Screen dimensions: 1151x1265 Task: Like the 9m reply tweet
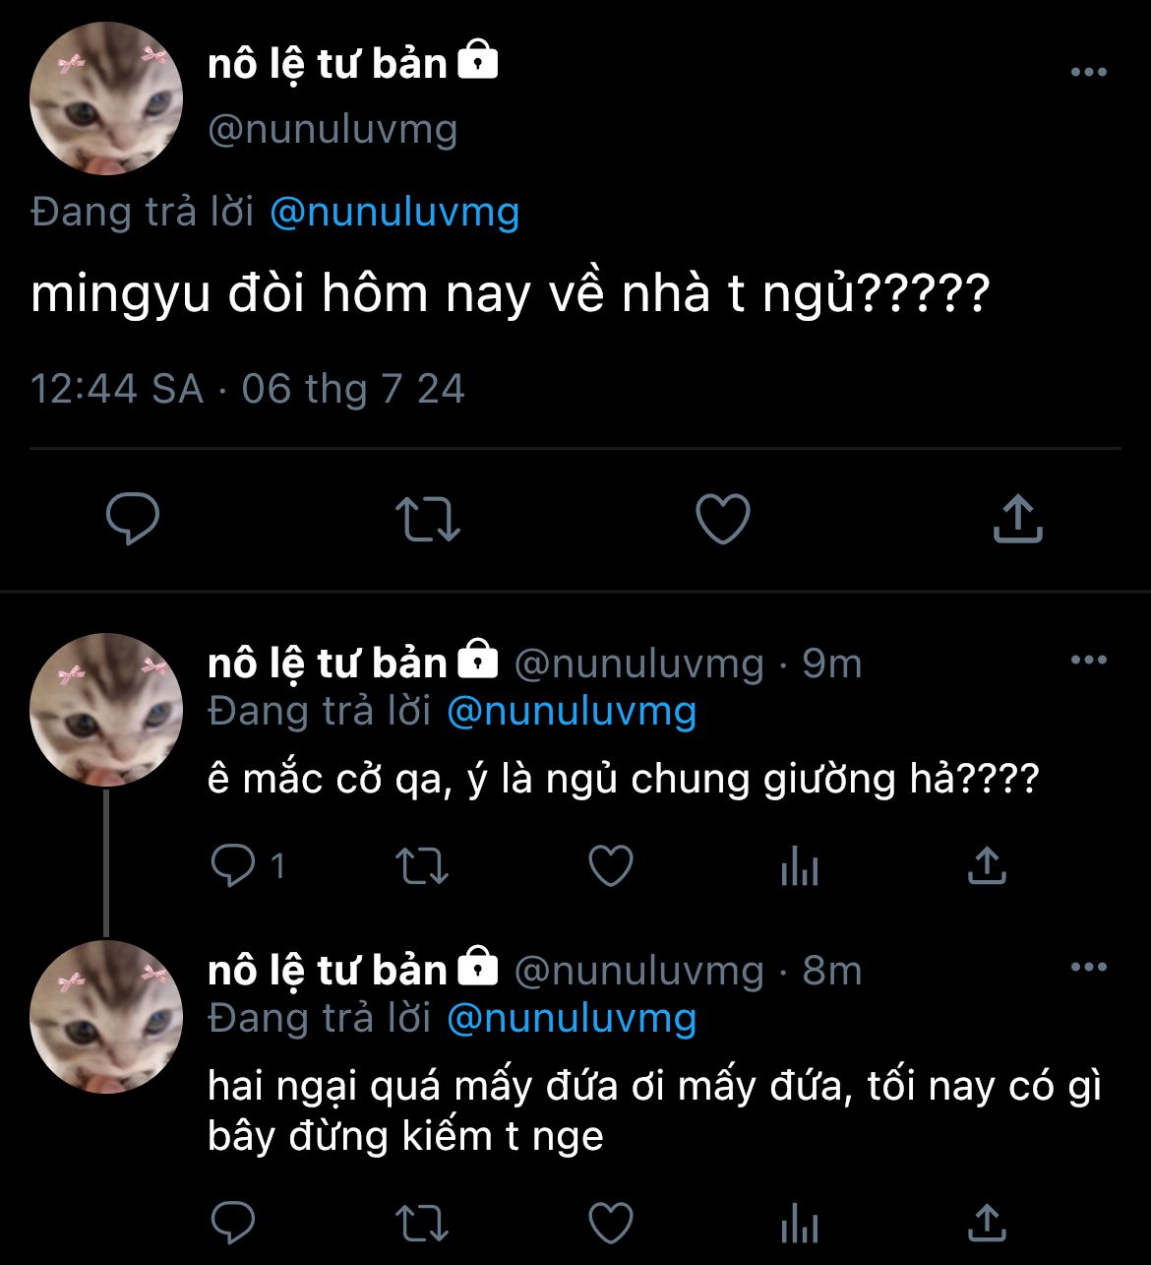(610, 866)
